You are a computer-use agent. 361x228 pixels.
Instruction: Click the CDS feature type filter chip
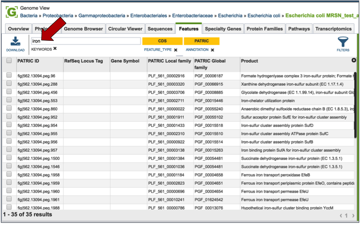pos(162,41)
